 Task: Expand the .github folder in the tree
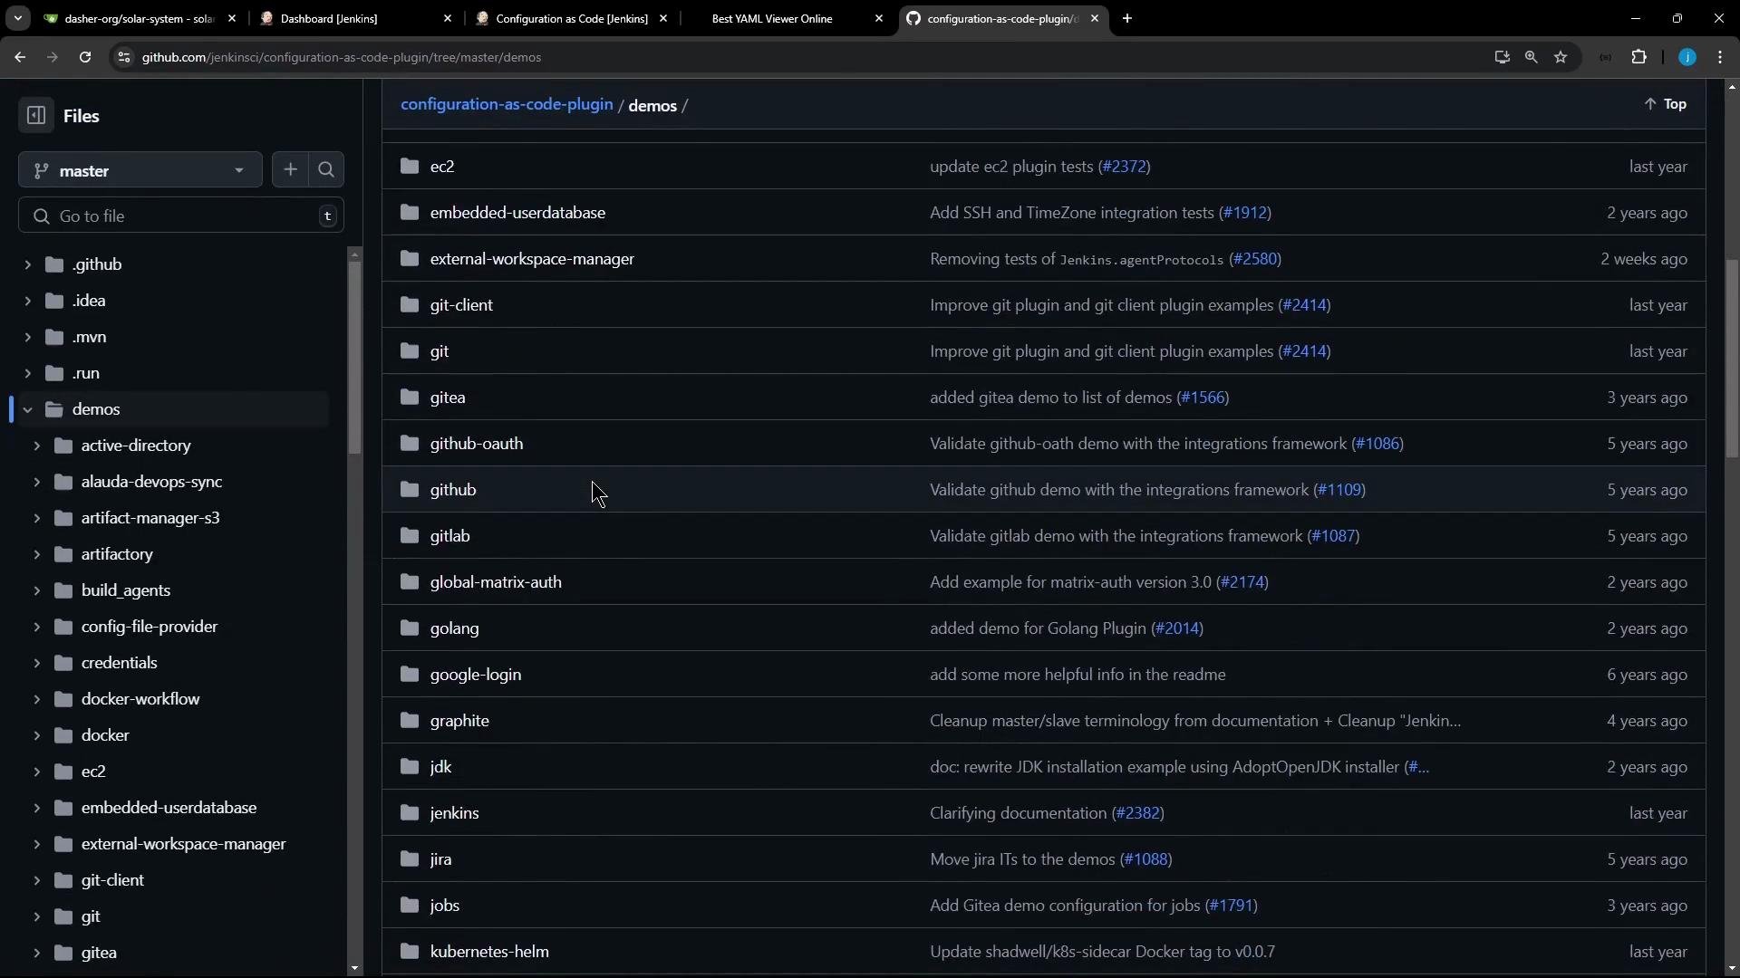(27, 264)
